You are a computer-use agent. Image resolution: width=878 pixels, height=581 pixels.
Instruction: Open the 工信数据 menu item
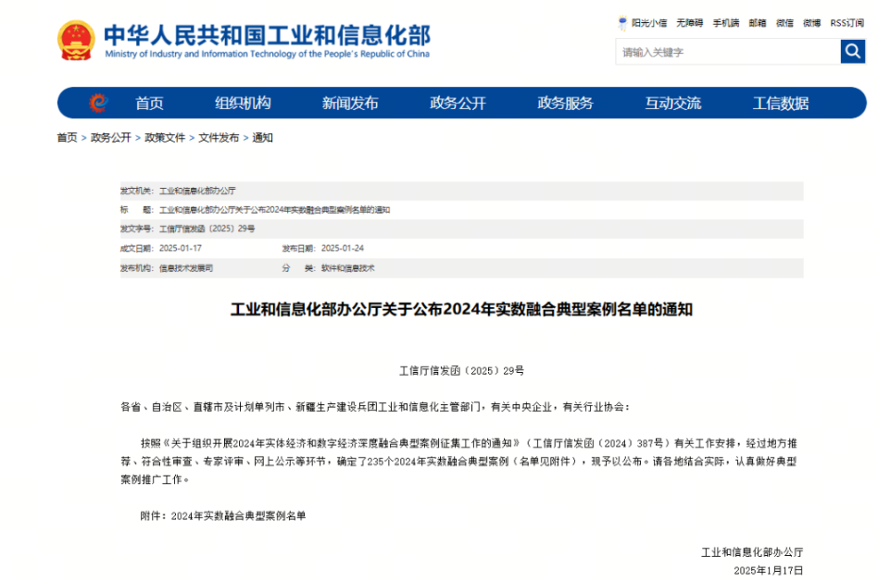[x=781, y=103]
